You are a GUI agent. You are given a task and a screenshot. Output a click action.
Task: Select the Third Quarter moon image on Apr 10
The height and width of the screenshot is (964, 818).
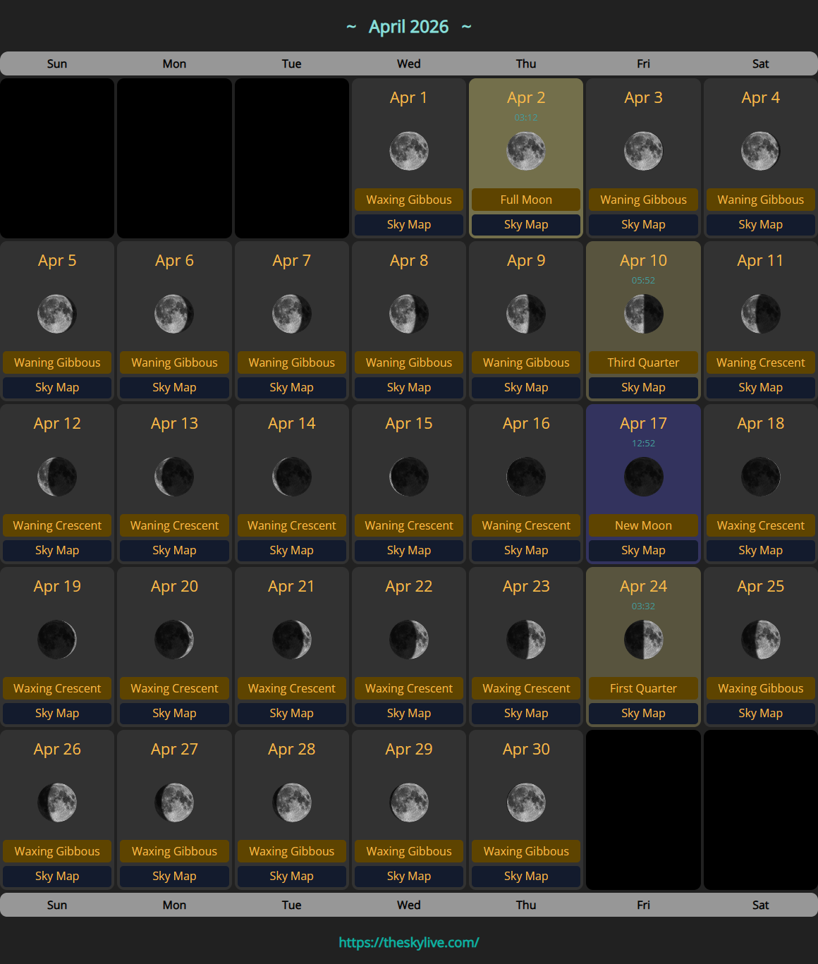click(642, 314)
